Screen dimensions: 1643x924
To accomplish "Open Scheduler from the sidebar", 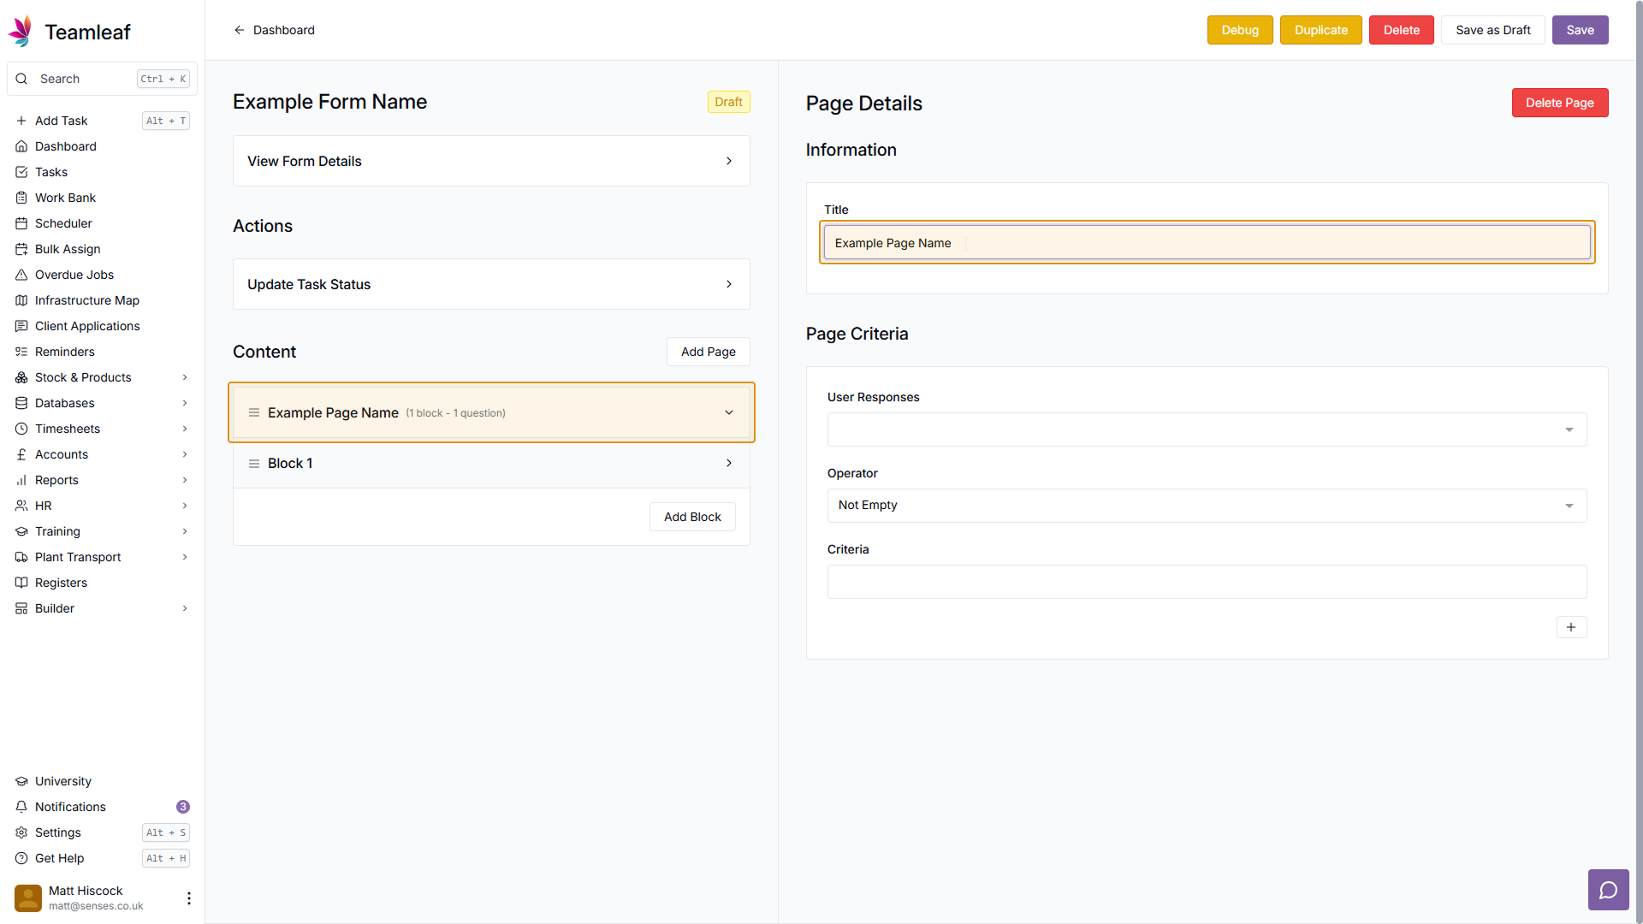I will point(63,223).
